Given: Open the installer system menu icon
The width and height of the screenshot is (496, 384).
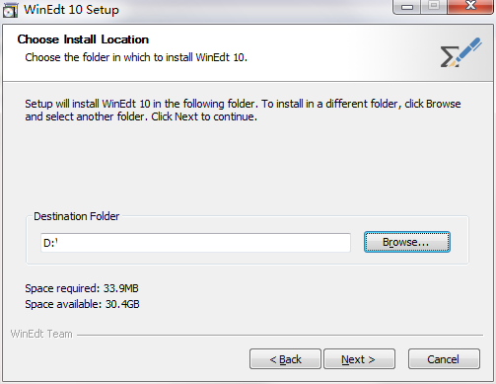Looking at the screenshot, I should click(x=10, y=10).
